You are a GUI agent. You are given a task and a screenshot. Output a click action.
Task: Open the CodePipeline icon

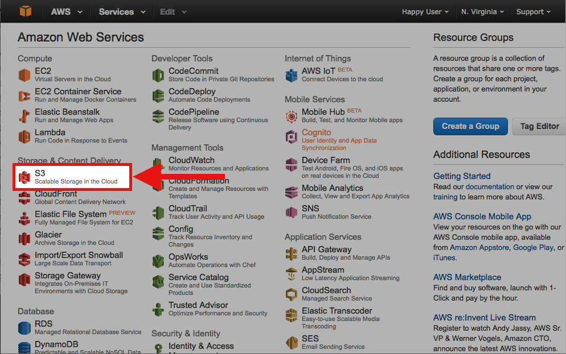point(158,116)
